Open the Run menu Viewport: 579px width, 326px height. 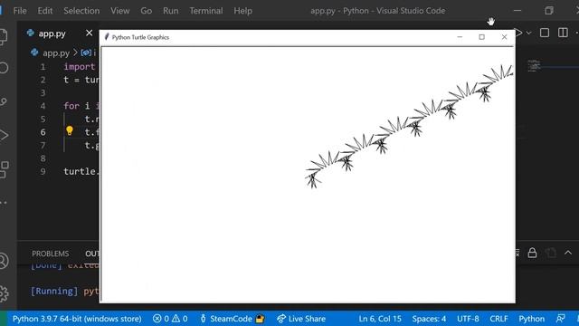click(x=171, y=11)
